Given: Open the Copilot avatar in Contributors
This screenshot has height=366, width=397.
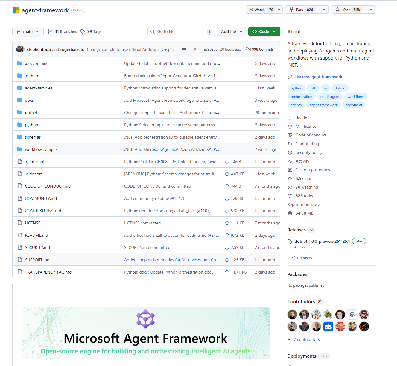Looking at the screenshot, I should (352, 315).
